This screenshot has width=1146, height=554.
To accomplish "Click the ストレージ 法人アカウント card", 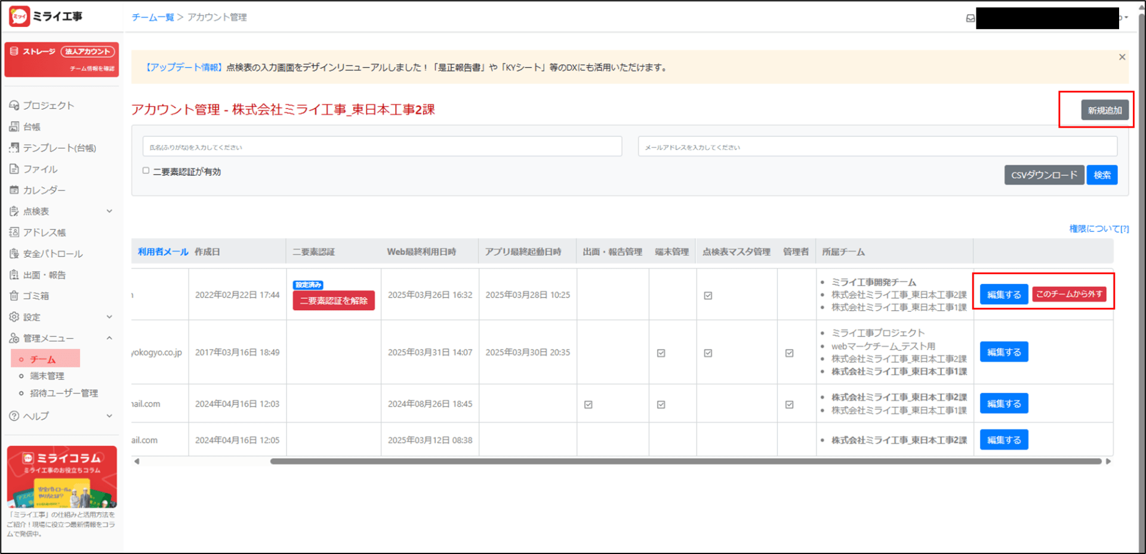I will pos(61,59).
